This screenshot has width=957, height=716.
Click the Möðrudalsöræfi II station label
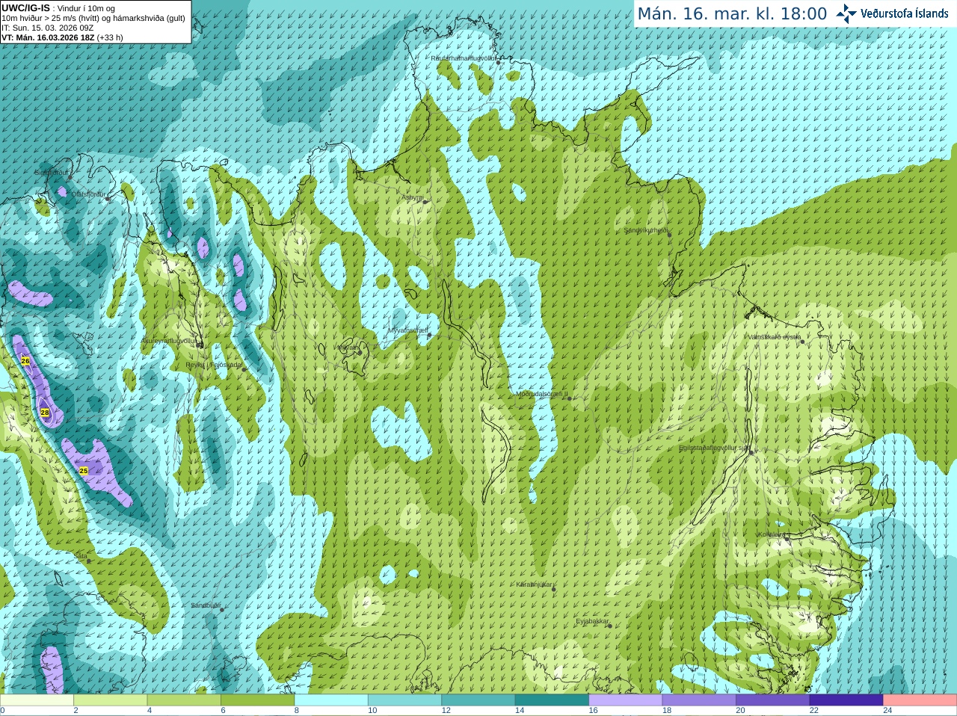pos(542,394)
